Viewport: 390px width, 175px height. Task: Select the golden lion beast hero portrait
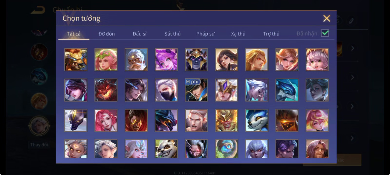pos(76,60)
